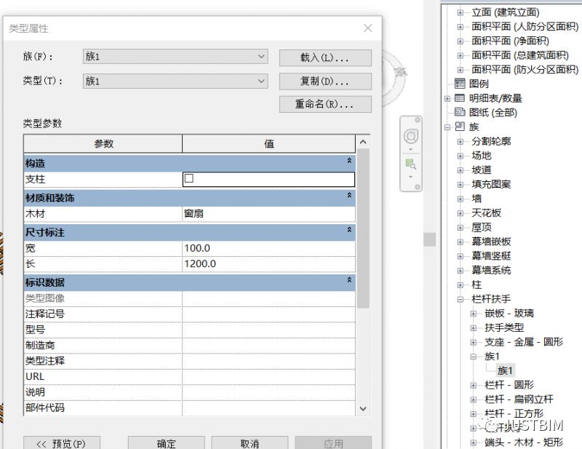Expand 扶手类型 node
The image size is (582, 449).
click(474, 328)
